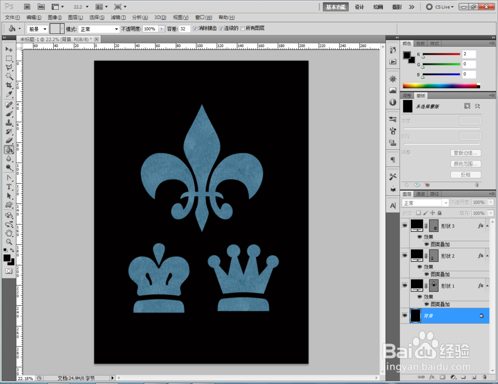Image resolution: width=498 pixels, height=384 pixels.
Task: Select the Horizontal Type tool
Action: (x=9, y=187)
